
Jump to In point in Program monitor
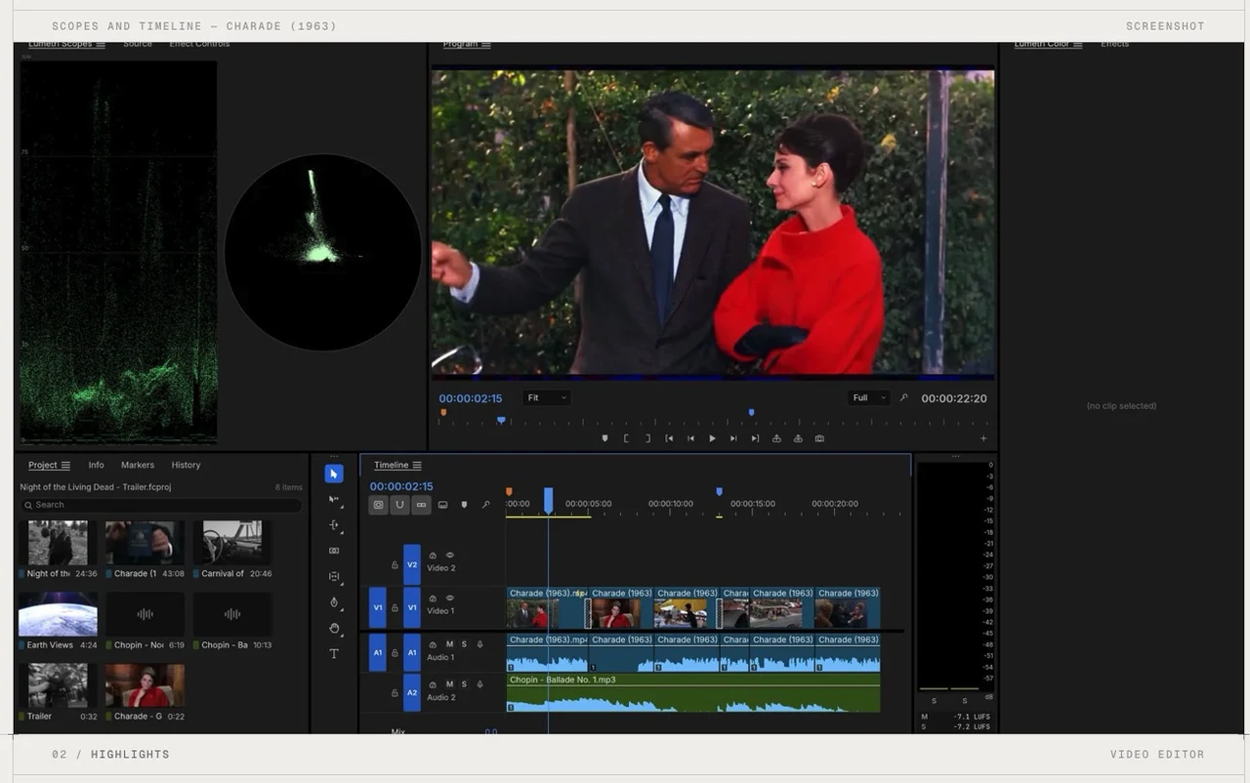669,438
